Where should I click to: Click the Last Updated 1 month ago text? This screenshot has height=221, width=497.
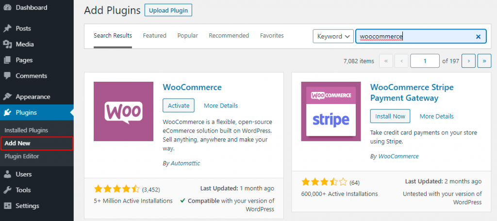pos(237,189)
